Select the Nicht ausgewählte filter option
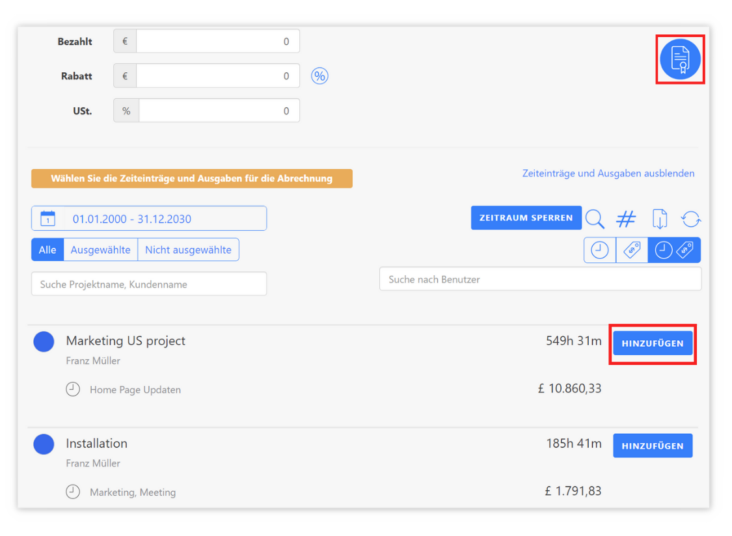732x536 pixels. click(x=188, y=249)
